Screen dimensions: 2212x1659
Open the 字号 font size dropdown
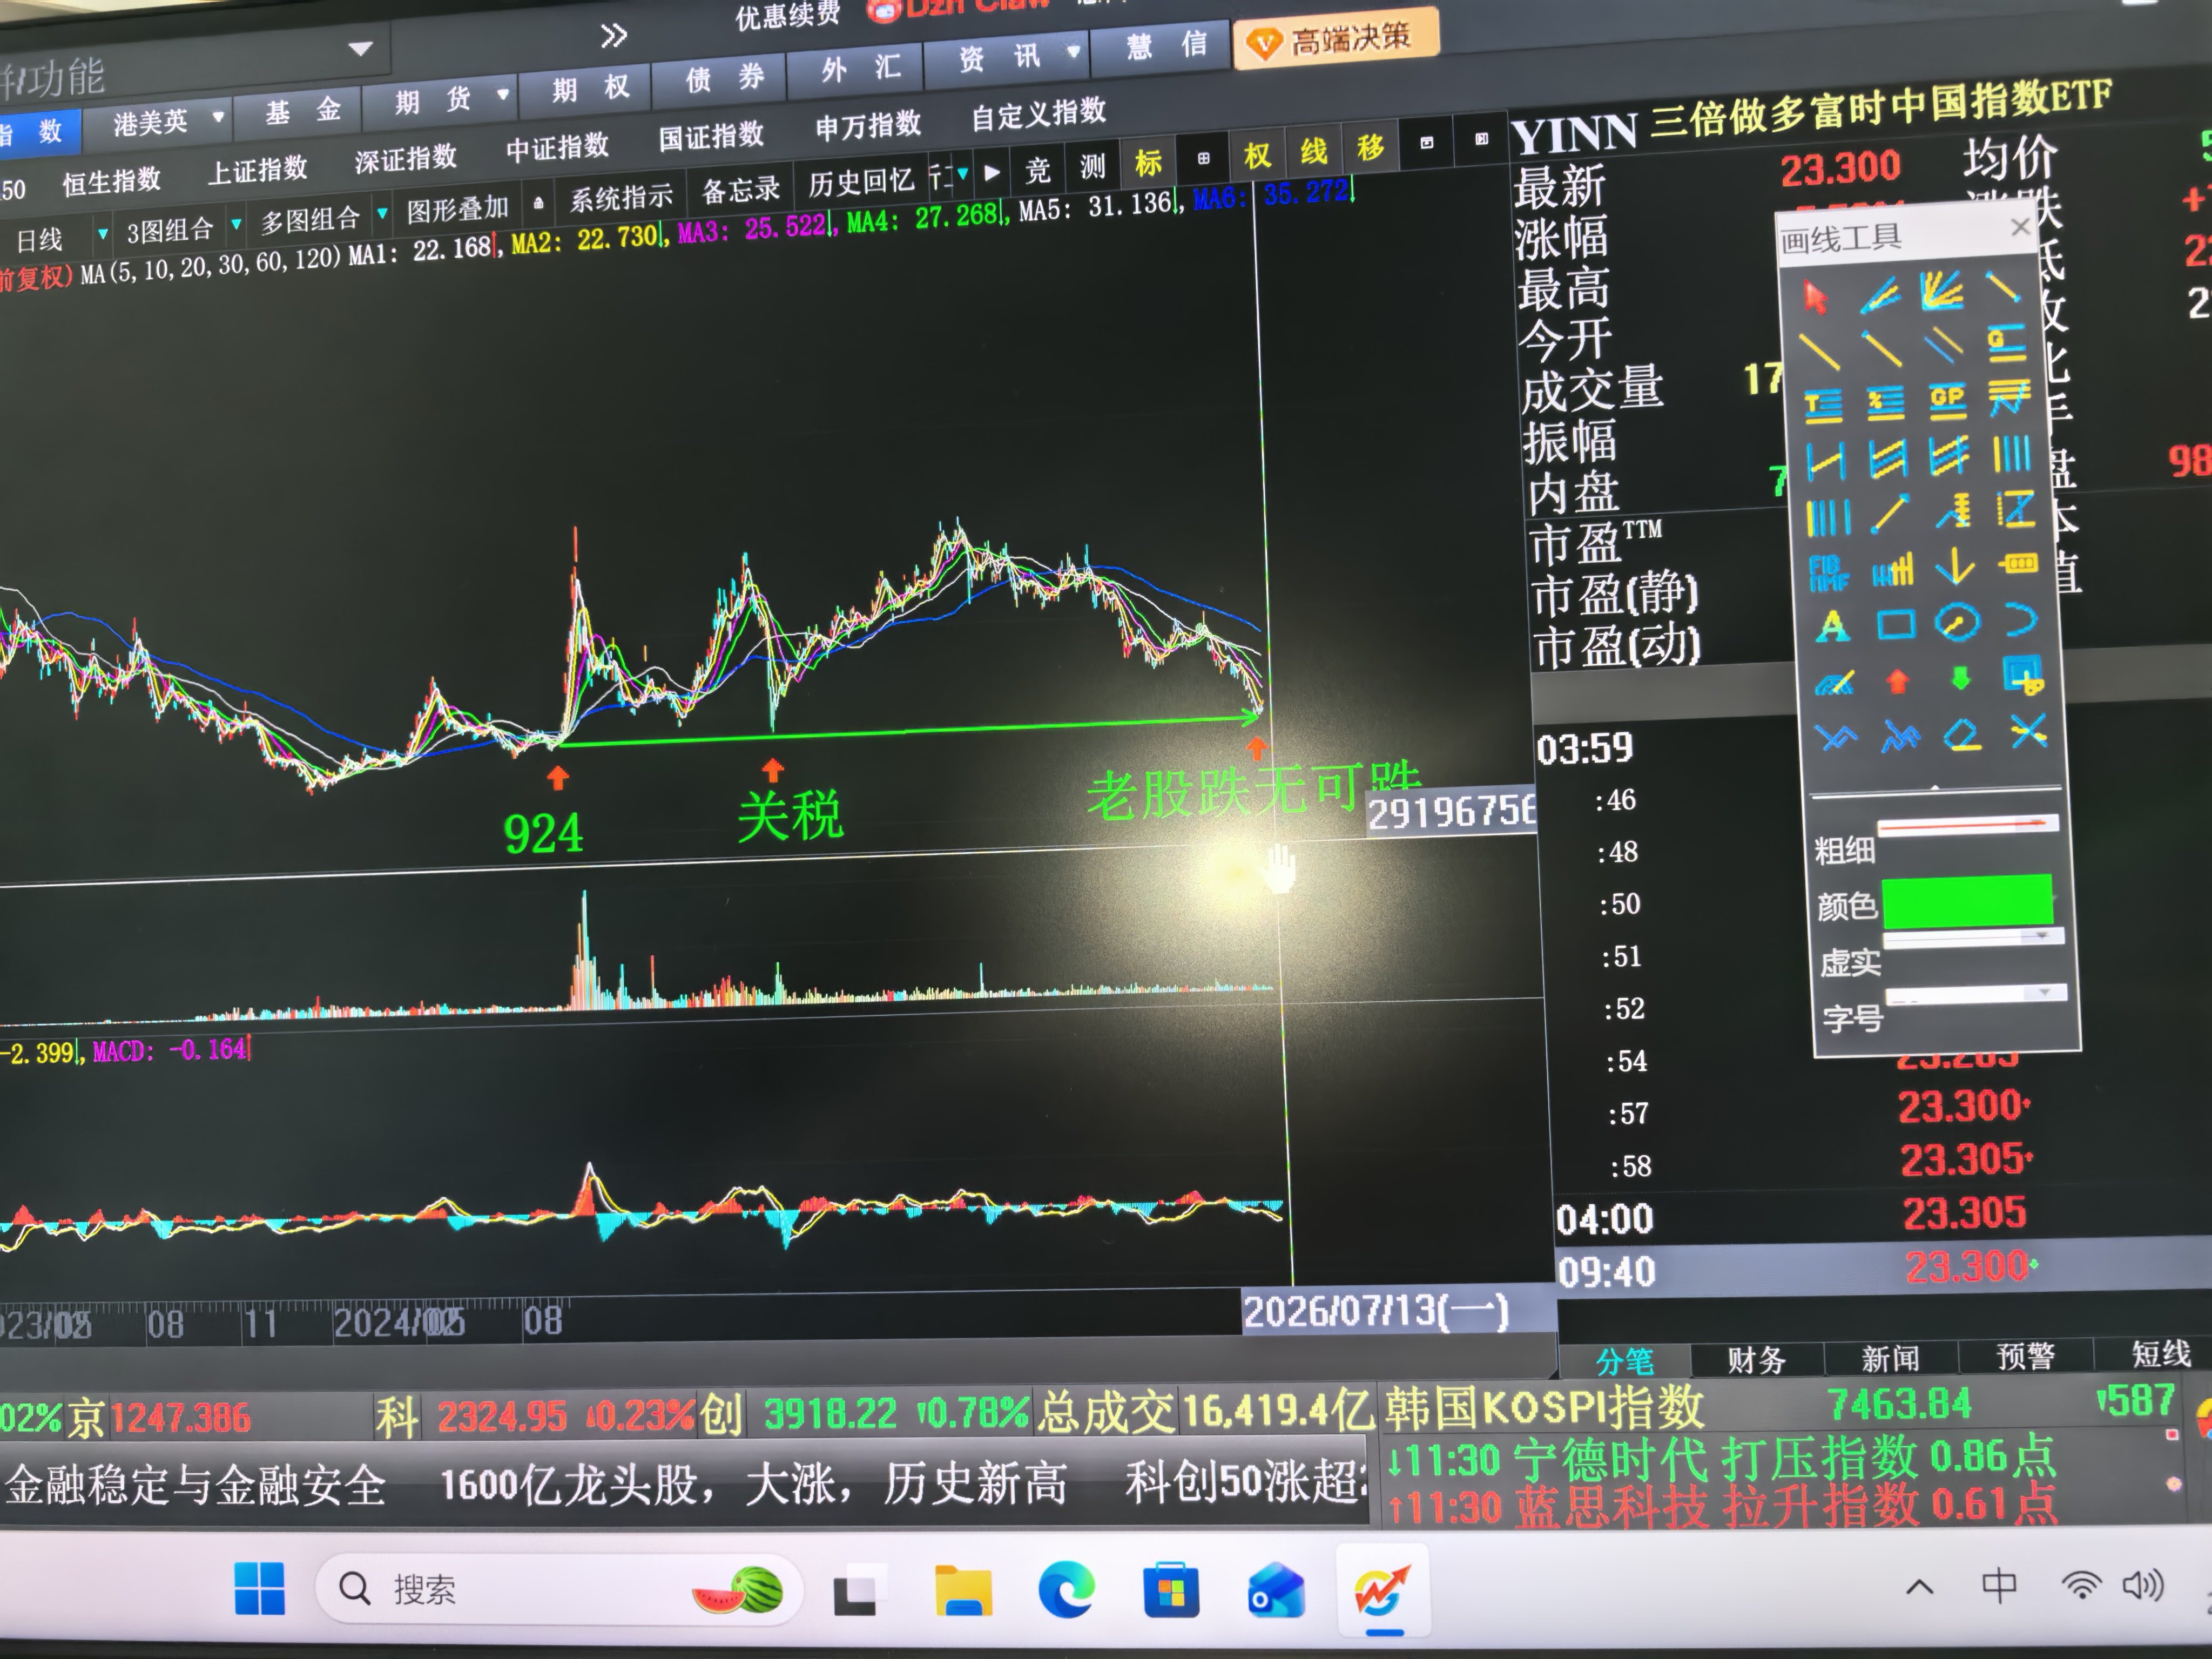coord(1976,995)
